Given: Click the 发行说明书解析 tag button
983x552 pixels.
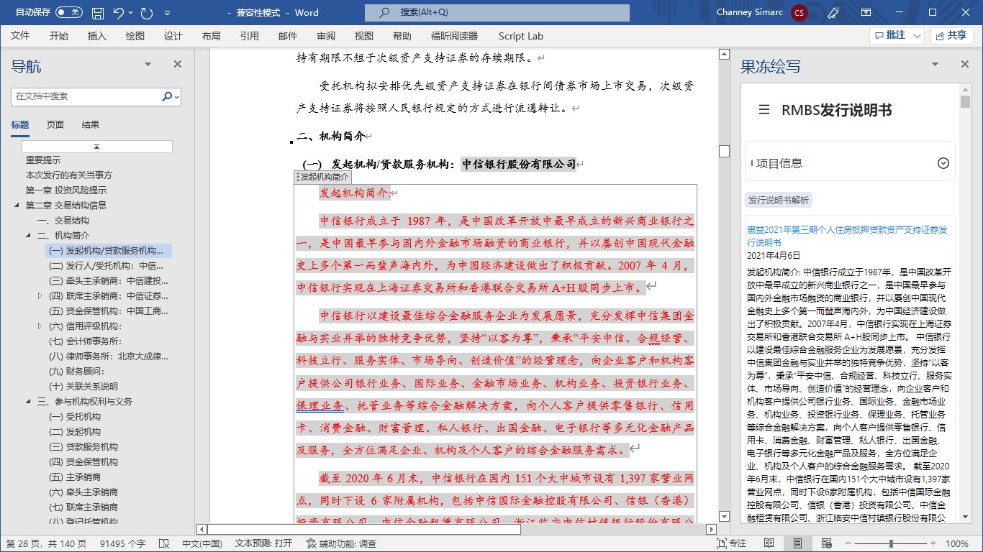Looking at the screenshot, I should [779, 201].
